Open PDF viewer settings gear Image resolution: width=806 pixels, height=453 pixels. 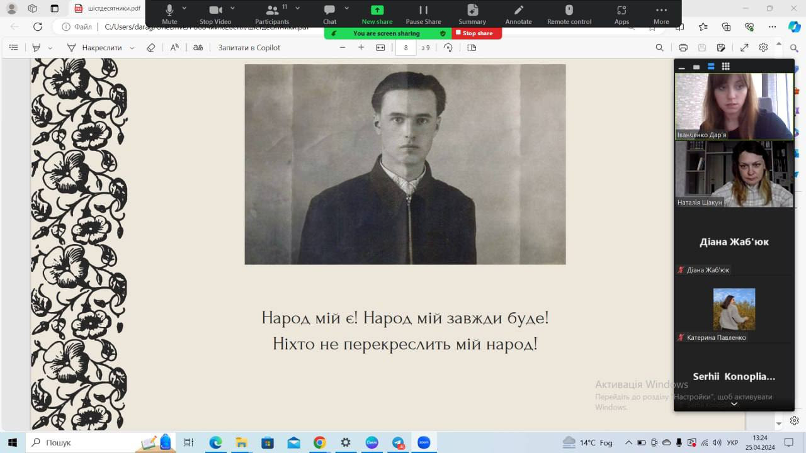pyautogui.click(x=763, y=48)
